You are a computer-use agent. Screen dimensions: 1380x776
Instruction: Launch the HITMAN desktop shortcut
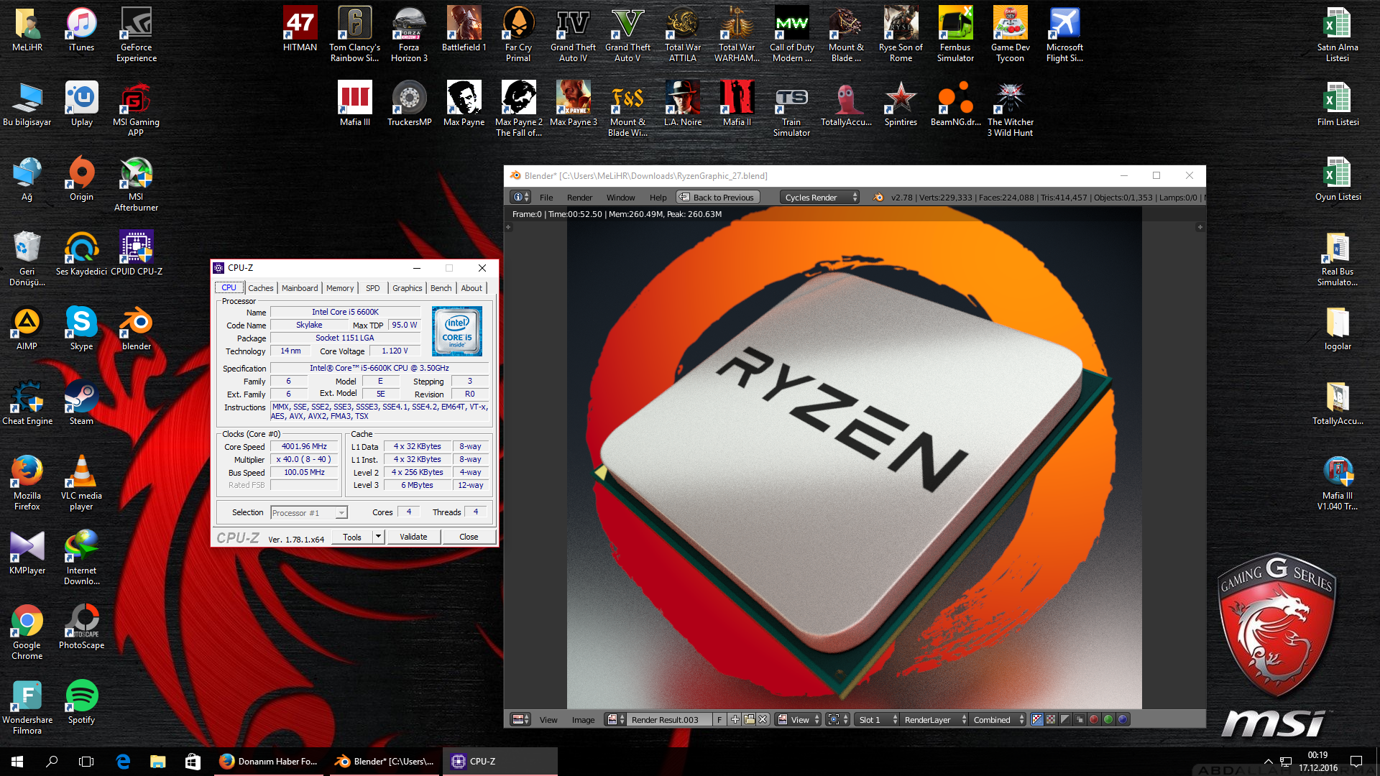tap(300, 29)
